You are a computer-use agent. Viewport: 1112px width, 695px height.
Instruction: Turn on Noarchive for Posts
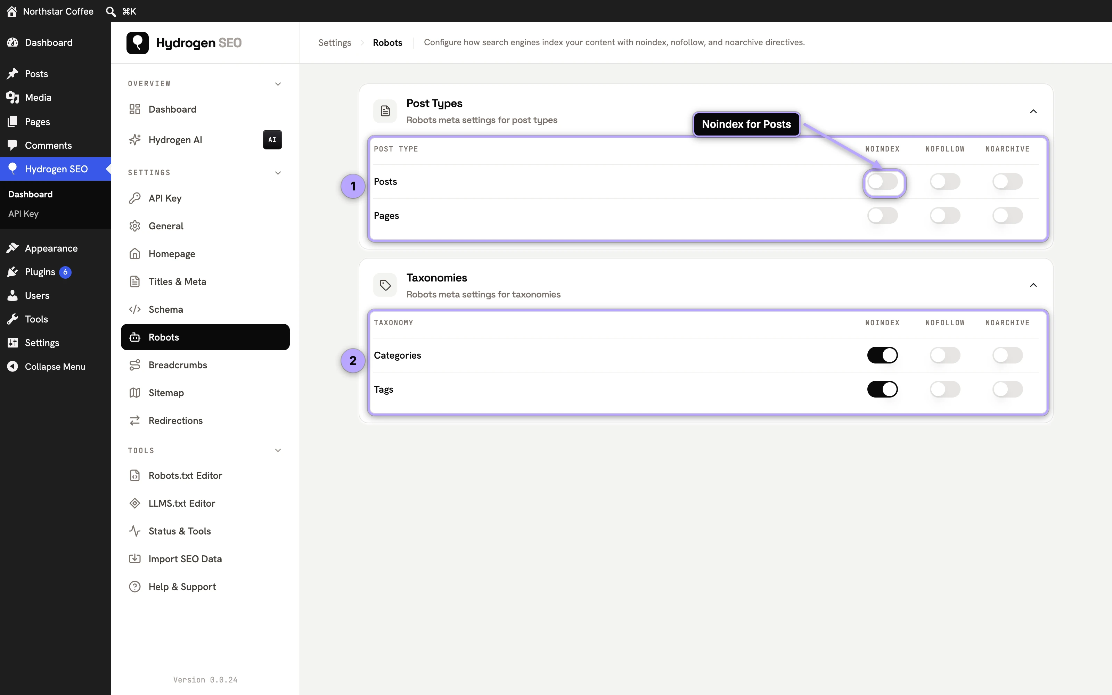(1007, 181)
